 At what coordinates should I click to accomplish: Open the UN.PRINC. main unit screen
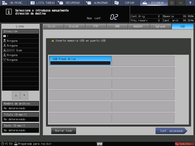point(14,3)
